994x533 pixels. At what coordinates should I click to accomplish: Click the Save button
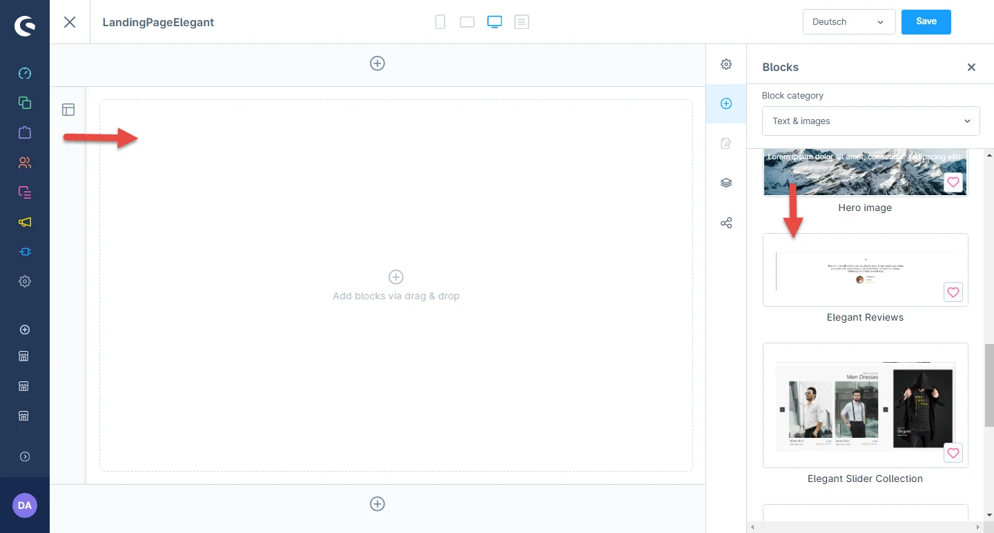click(926, 22)
